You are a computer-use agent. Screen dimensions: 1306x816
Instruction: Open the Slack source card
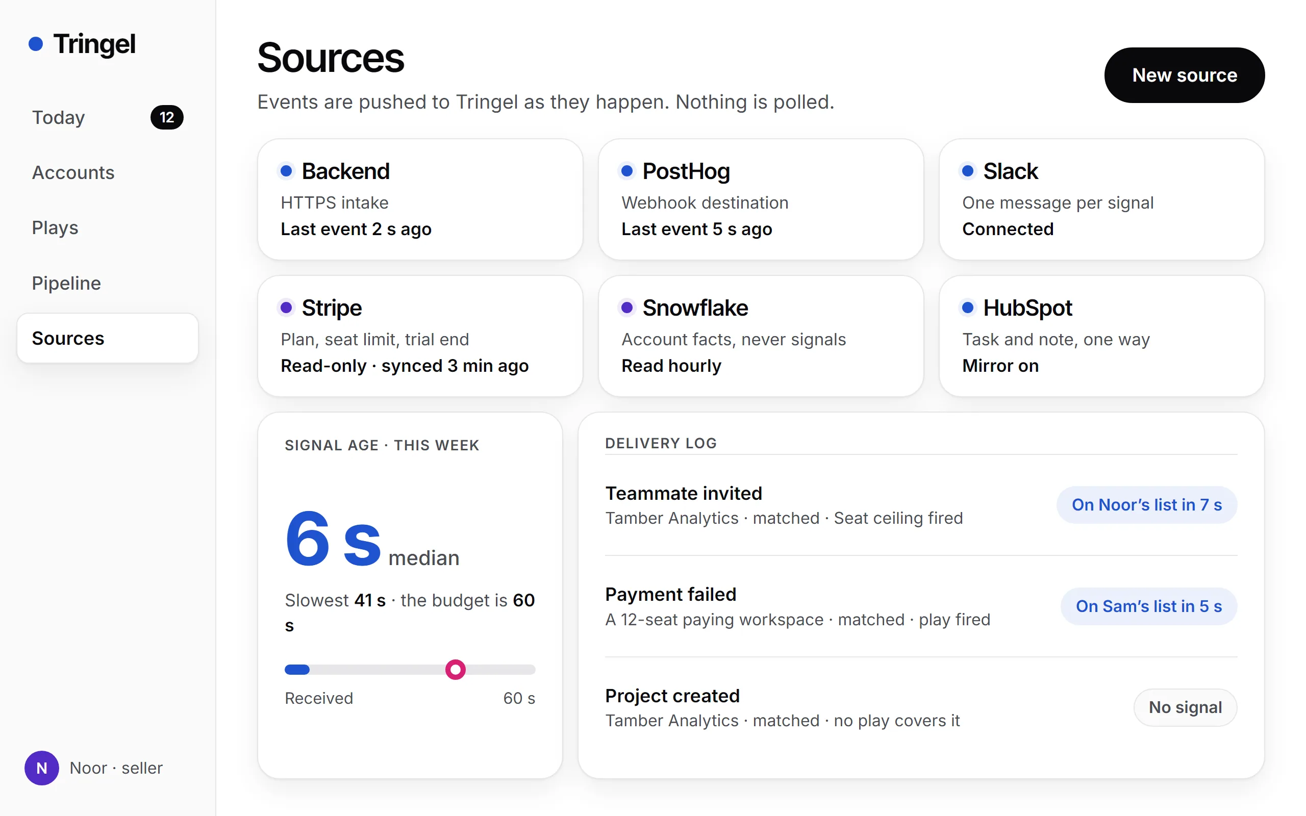[1101, 199]
